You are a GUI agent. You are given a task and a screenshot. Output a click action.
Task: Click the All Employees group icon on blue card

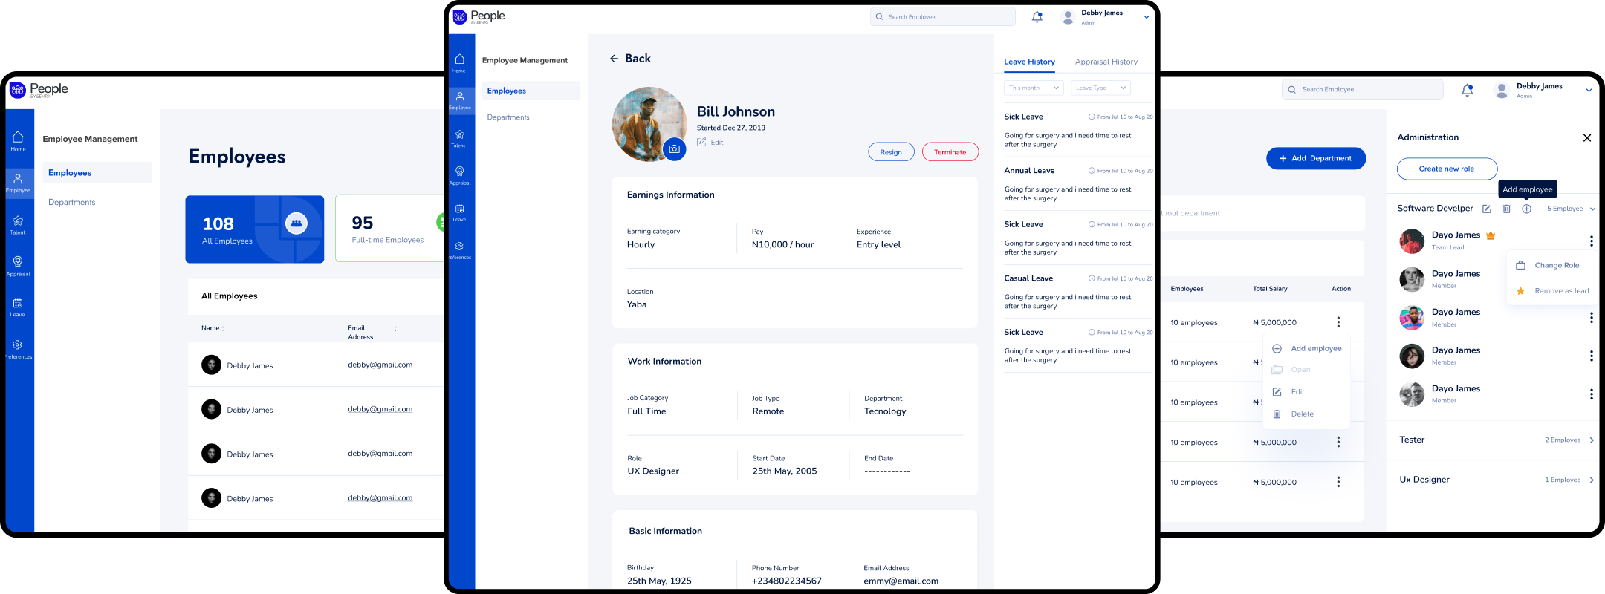tap(296, 223)
